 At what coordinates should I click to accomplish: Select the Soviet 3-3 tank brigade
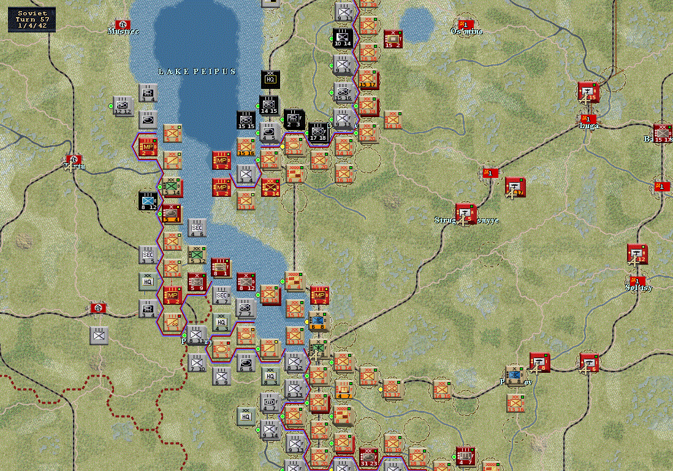coord(221,350)
